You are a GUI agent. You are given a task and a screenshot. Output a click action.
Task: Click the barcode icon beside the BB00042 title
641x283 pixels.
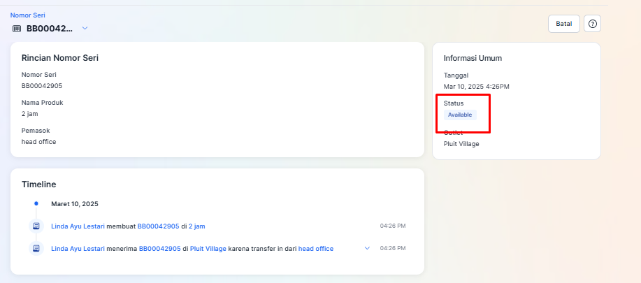17,29
